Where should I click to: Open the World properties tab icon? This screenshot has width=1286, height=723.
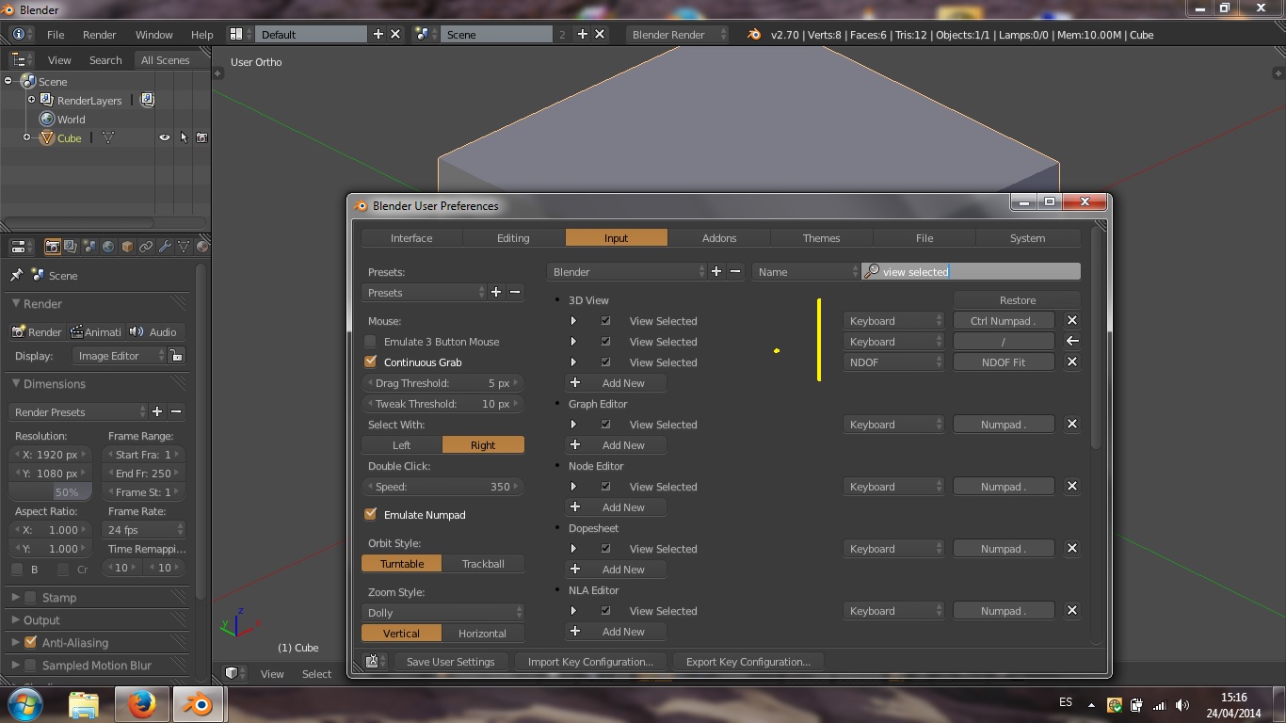(108, 247)
